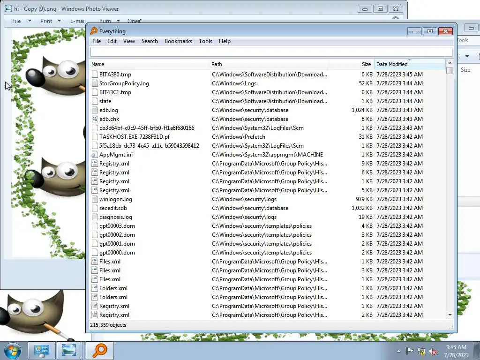480x360 pixels.
Task: Open the Edit menu in Everything
Action: pos(112,41)
